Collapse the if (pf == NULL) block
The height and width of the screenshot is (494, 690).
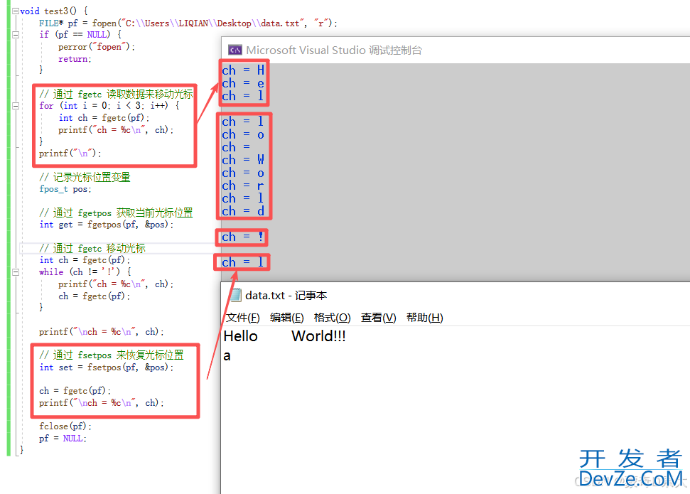tap(16, 34)
